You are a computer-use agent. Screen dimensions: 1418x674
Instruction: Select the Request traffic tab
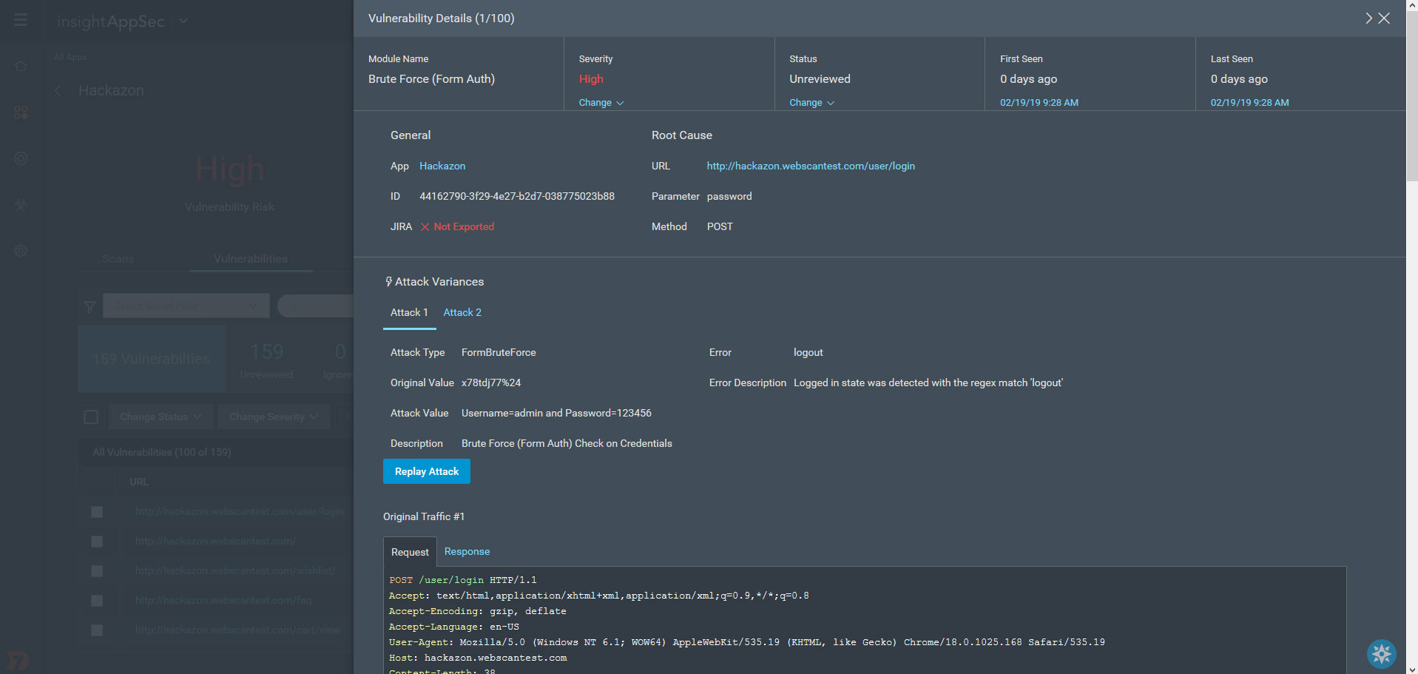[x=410, y=552]
